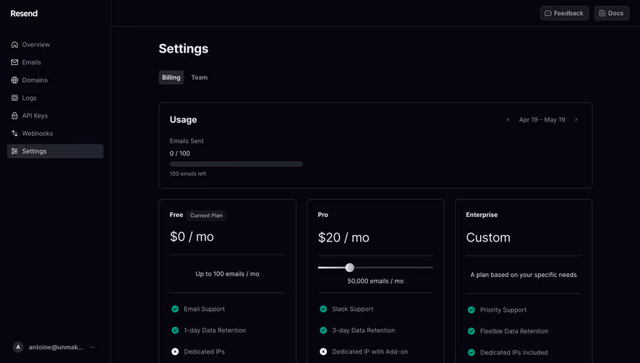Click the Up to 100 emails / mo text
Screen dimensions: 640x363
click(x=227, y=274)
